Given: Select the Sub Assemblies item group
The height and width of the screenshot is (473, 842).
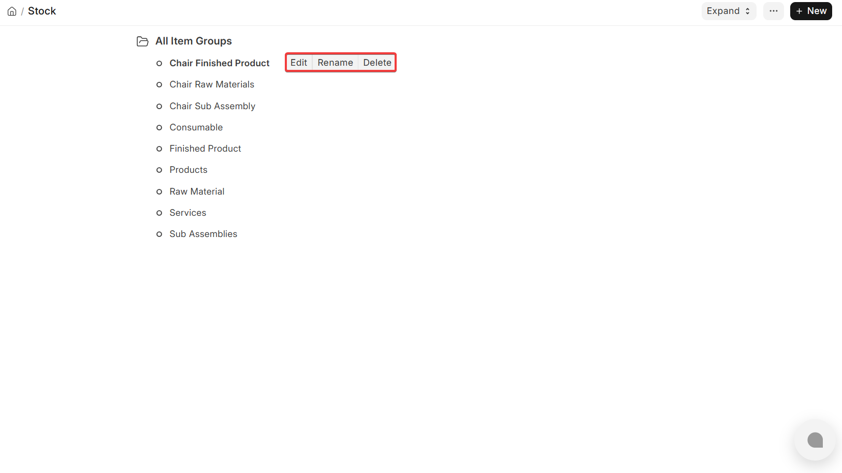Looking at the screenshot, I should click(203, 234).
